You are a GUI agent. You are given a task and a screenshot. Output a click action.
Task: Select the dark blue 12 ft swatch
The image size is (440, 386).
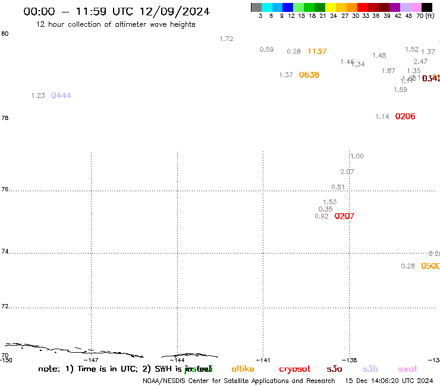click(288, 7)
